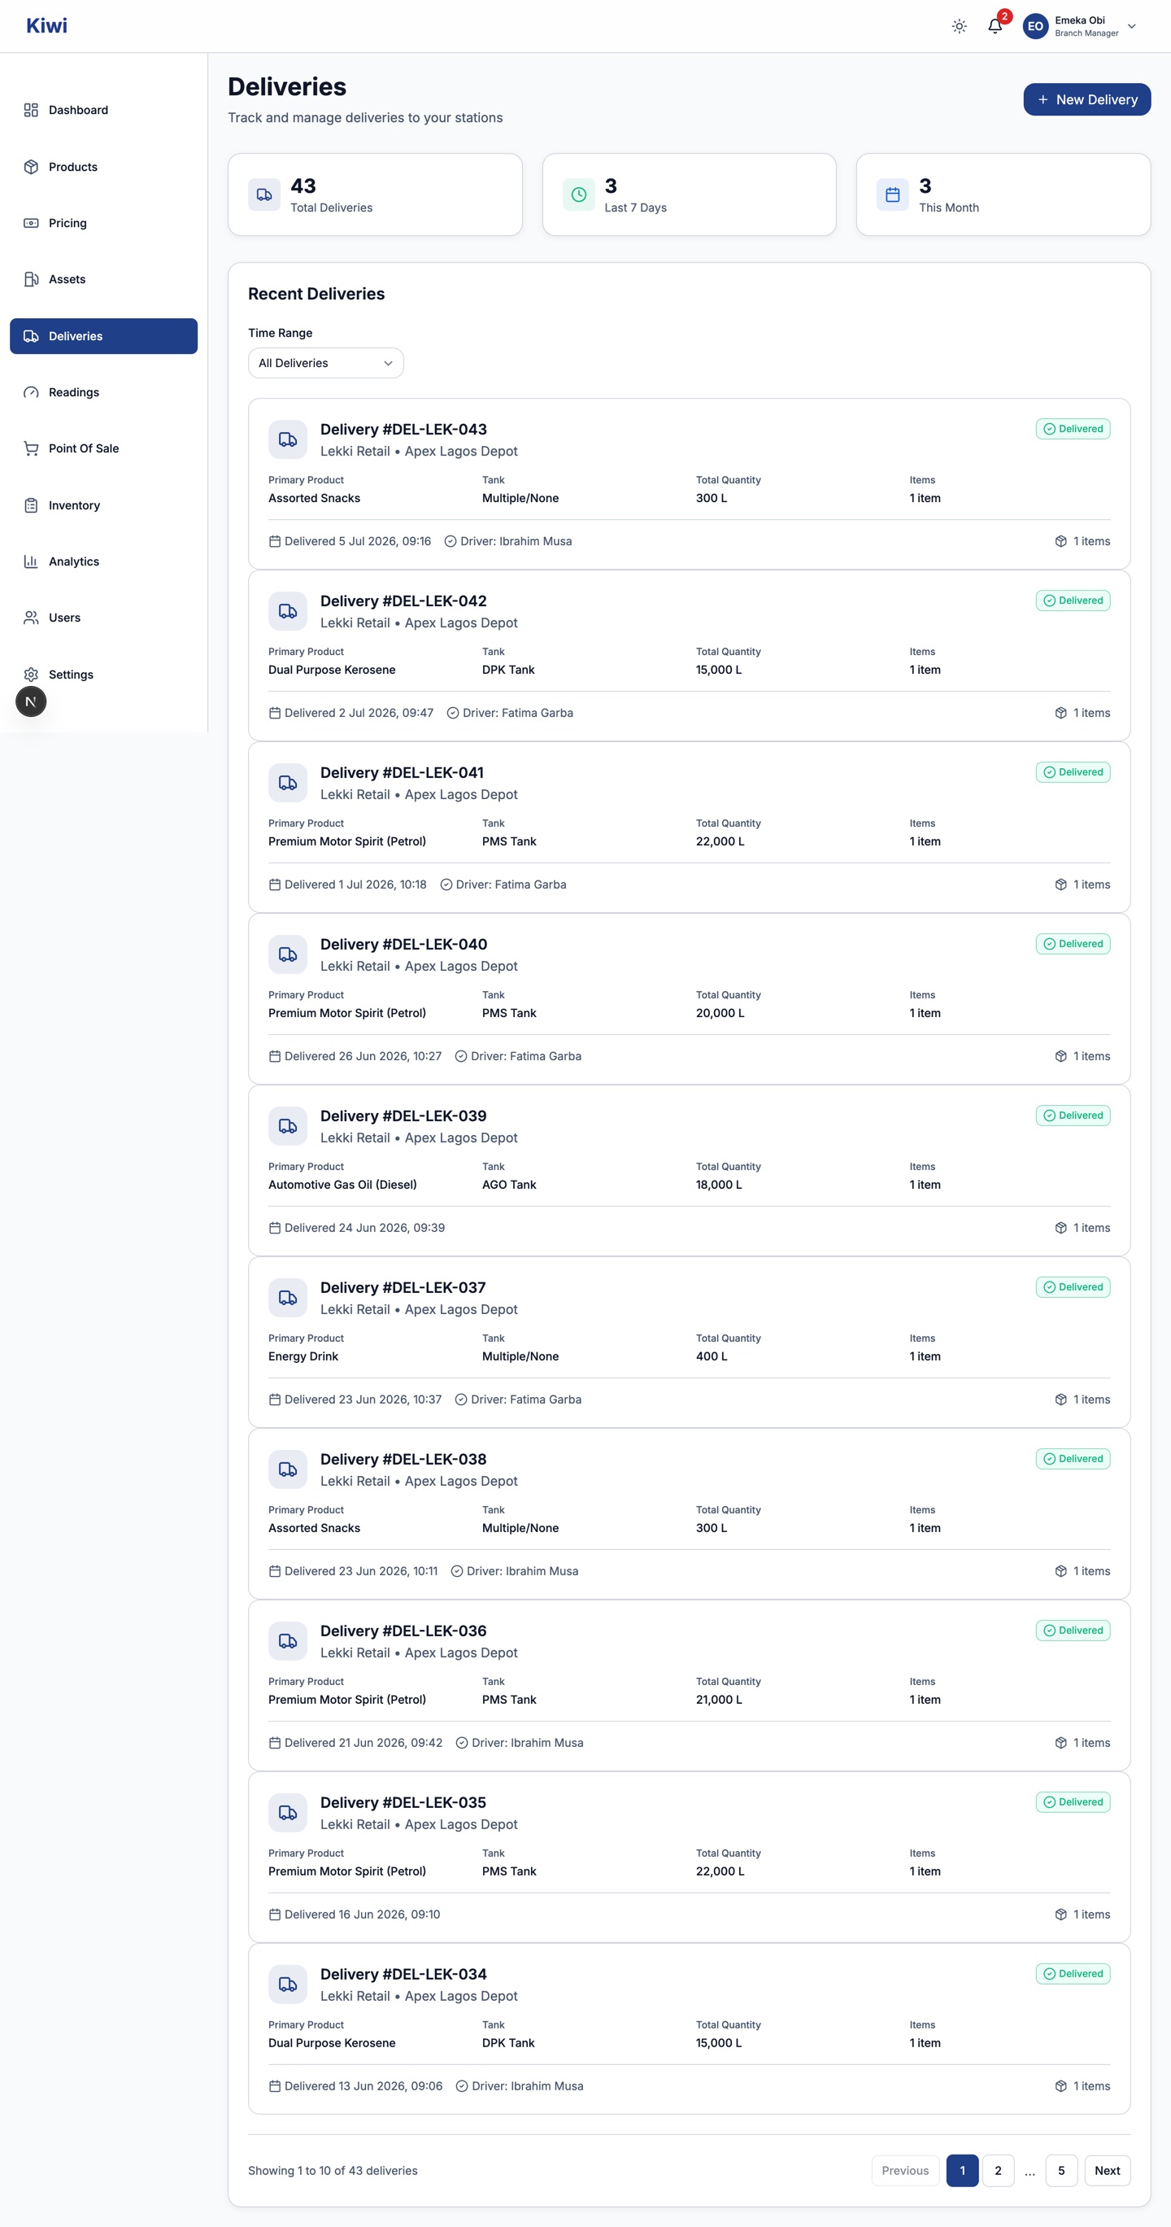1171x2227 pixels.
Task: Expand the Emeka Obi account menu chevron
Action: click(x=1132, y=26)
